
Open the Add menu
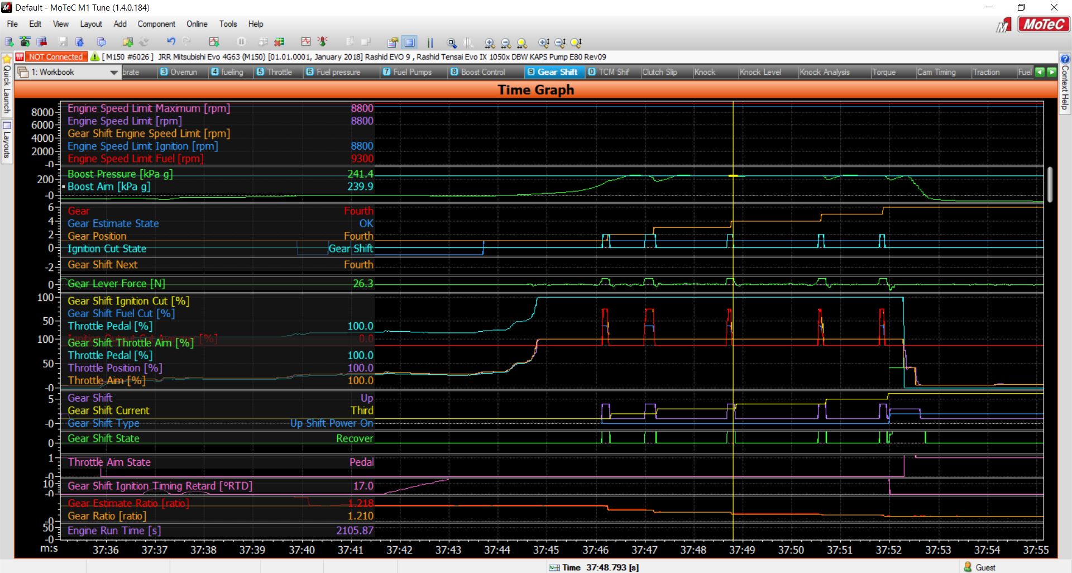(x=120, y=24)
